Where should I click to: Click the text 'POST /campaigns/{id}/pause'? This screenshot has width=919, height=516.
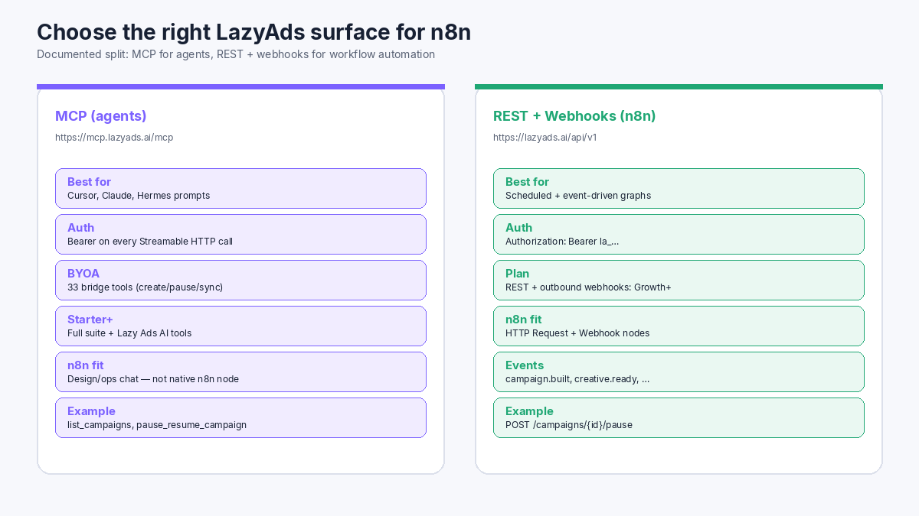(569, 425)
